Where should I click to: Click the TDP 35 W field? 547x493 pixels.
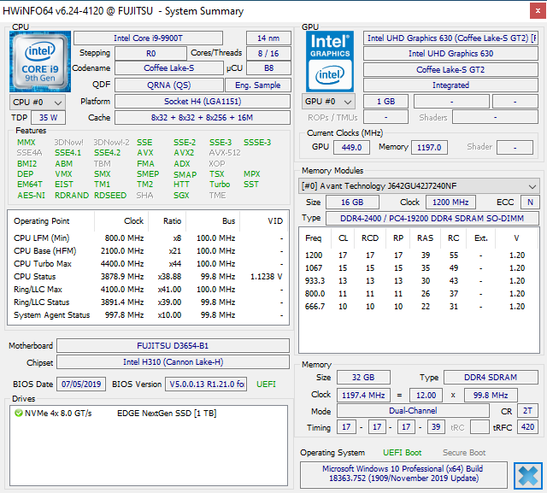point(48,118)
